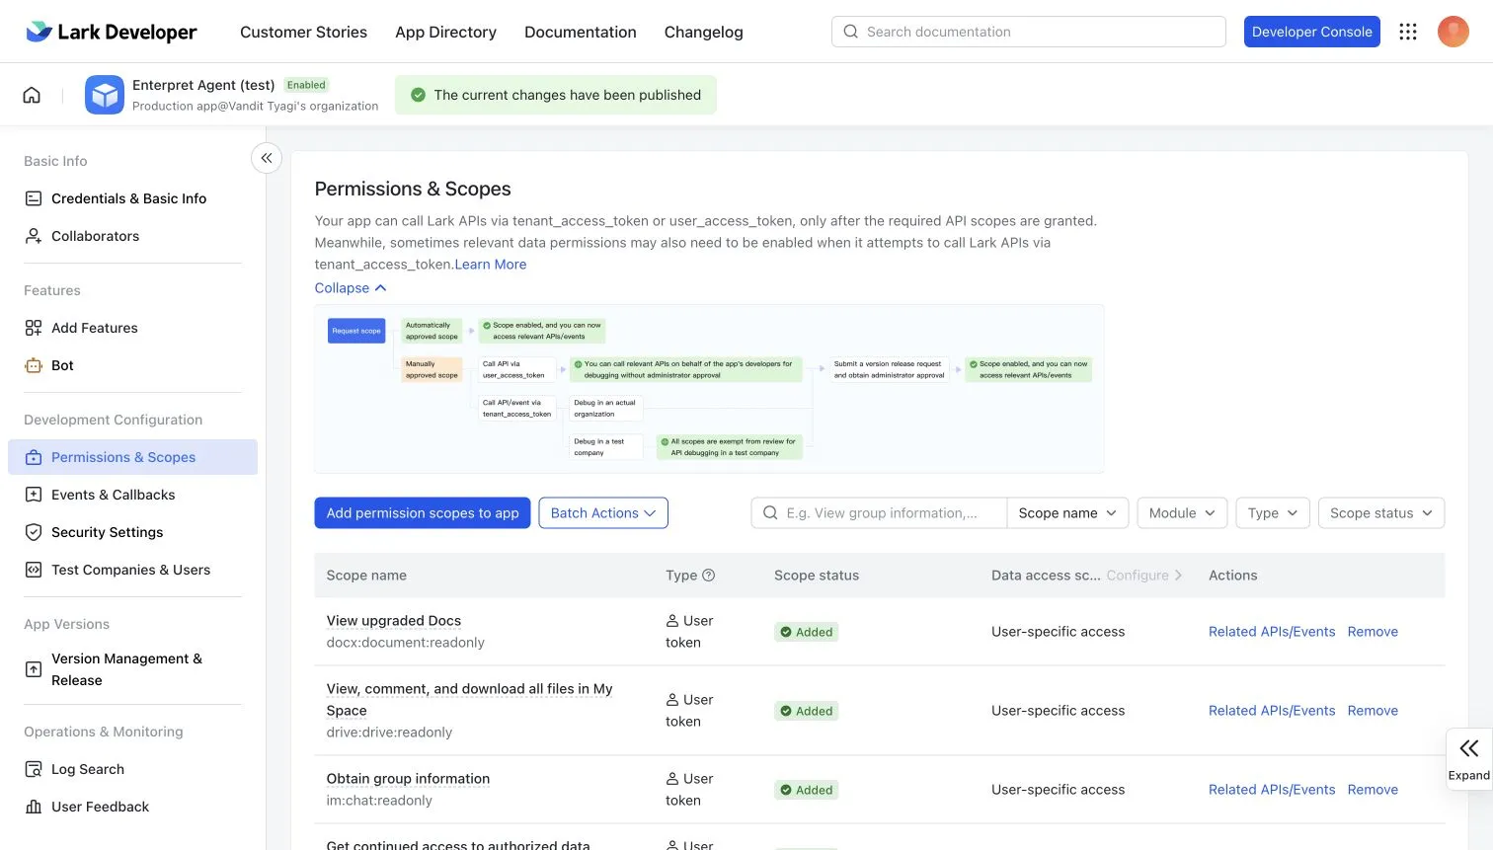Go to the home icon

tap(32, 95)
